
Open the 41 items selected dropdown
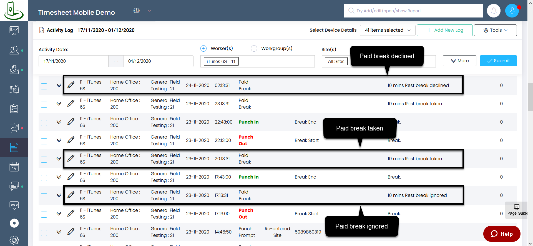pos(388,30)
